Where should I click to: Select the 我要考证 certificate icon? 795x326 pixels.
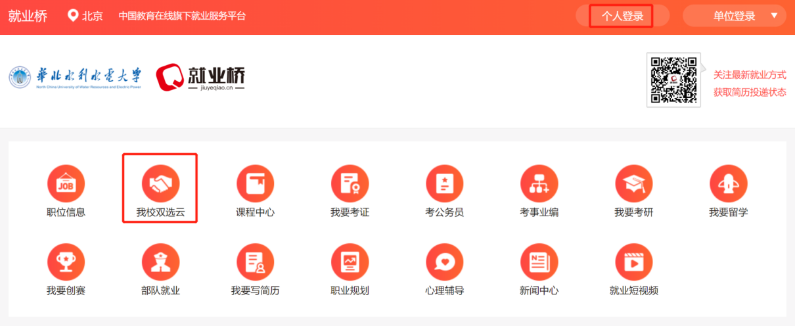350,184
